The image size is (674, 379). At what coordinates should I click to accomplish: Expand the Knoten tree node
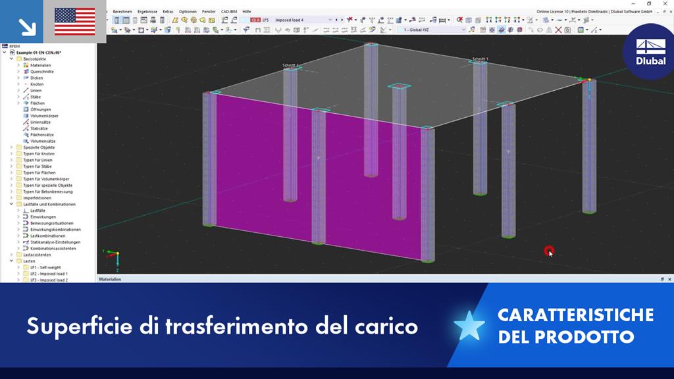(18, 84)
